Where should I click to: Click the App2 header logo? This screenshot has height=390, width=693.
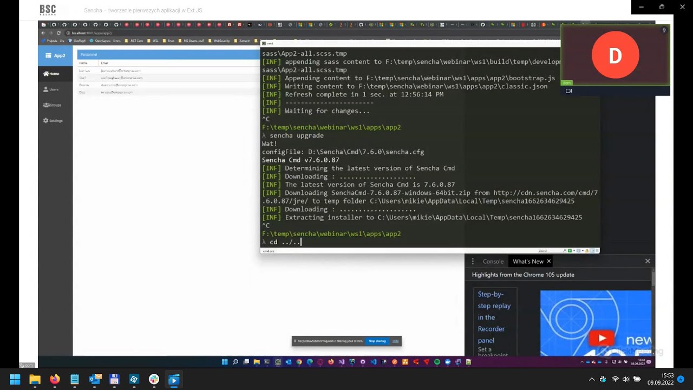(x=55, y=55)
